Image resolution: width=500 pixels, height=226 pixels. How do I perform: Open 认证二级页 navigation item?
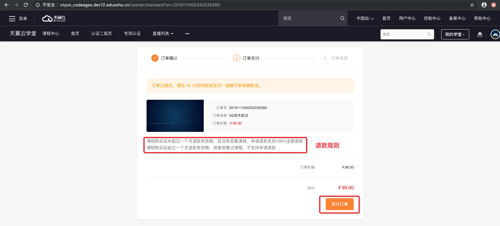(102, 34)
